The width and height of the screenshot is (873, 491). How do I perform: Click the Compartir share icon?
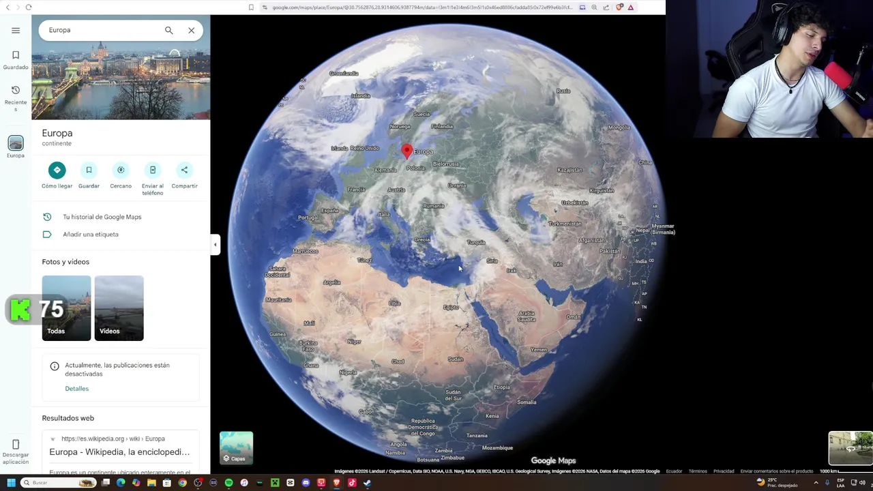pos(184,170)
